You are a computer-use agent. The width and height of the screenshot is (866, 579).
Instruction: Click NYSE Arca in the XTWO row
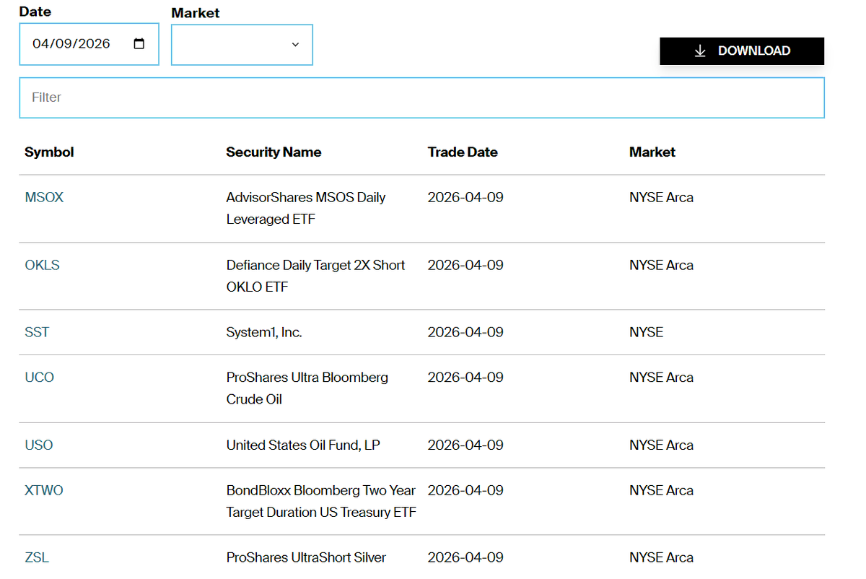click(x=661, y=490)
